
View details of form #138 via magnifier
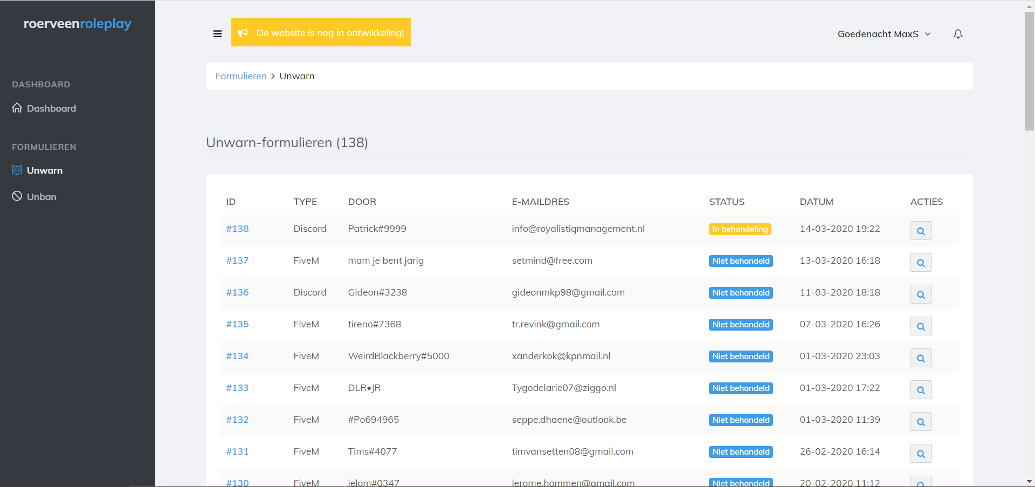point(921,231)
